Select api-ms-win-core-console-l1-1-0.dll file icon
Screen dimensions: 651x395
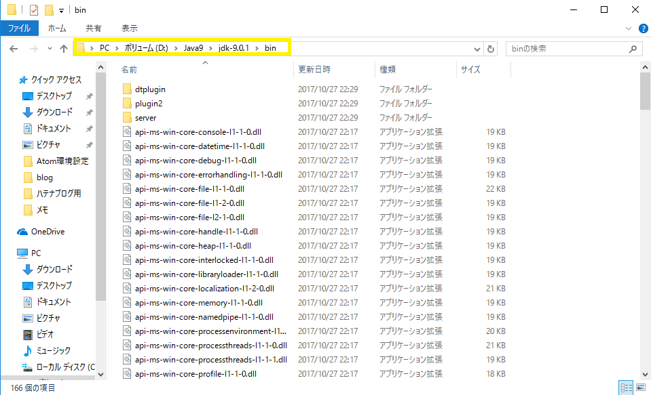click(127, 132)
